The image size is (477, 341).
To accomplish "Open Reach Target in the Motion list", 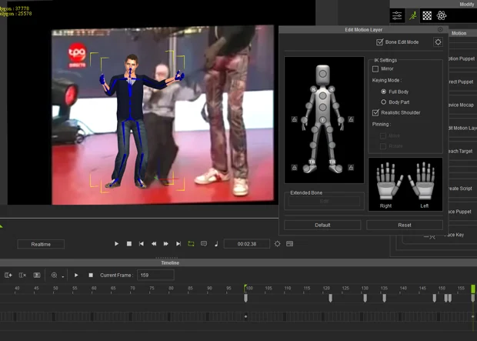I will point(462,152).
